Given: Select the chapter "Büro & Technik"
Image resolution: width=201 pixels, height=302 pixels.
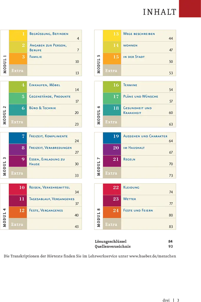Looking at the screenshot, I should pyautogui.click(x=42, y=108).
